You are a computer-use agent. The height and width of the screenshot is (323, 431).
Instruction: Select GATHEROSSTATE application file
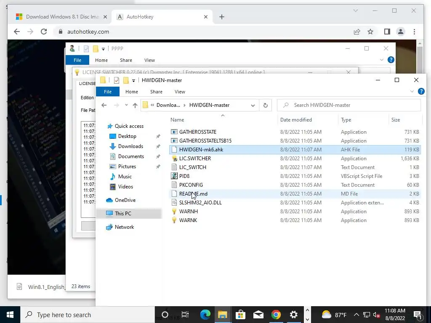[295, 132]
